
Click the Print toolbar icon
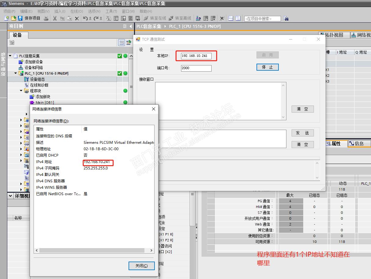[46, 18]
